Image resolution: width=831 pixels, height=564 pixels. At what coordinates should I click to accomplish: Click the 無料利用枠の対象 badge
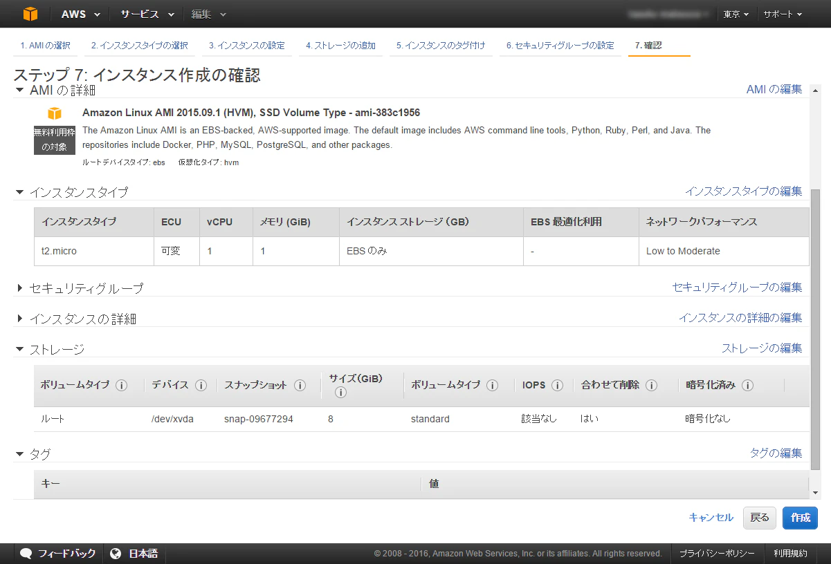click(54, 139)
